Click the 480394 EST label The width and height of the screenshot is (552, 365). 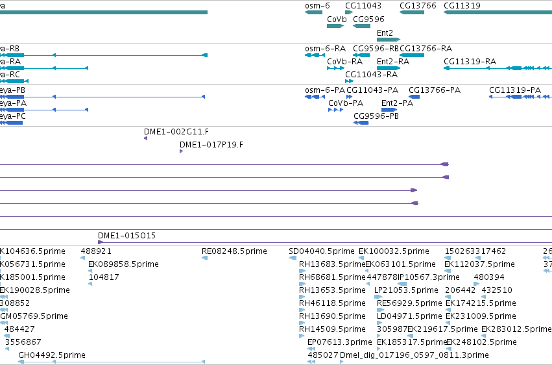pyautogui.click(x=489, y=277)
